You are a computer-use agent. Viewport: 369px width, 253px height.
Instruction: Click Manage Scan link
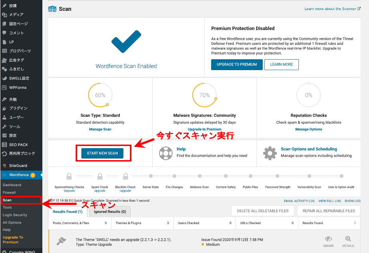100,129
